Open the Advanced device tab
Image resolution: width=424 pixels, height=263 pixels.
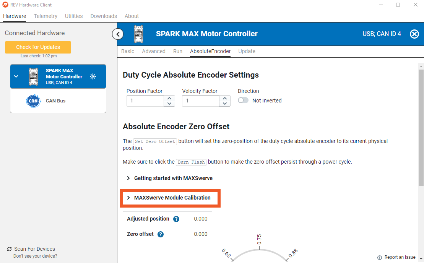(x=154, y=51)
